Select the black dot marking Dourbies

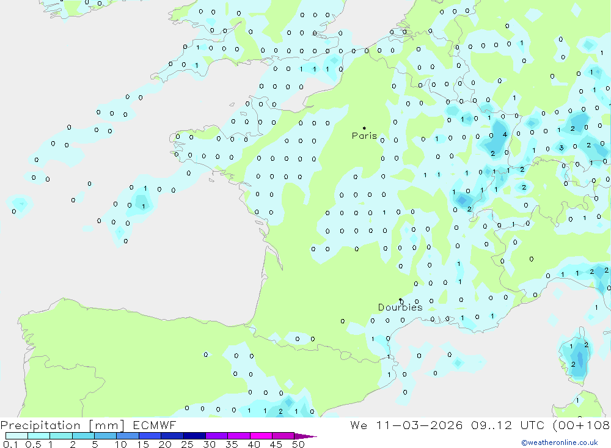click(x=400, y=299)
